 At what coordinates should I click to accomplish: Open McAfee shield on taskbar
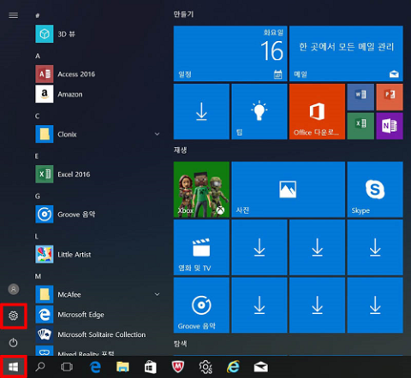tap(178, 367)
